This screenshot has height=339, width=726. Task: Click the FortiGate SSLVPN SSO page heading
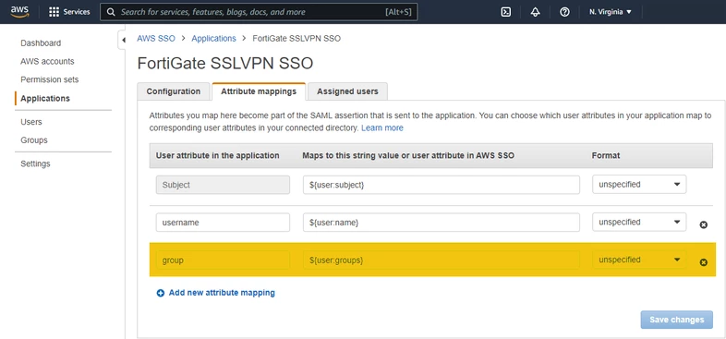click(x=225, y=64)
